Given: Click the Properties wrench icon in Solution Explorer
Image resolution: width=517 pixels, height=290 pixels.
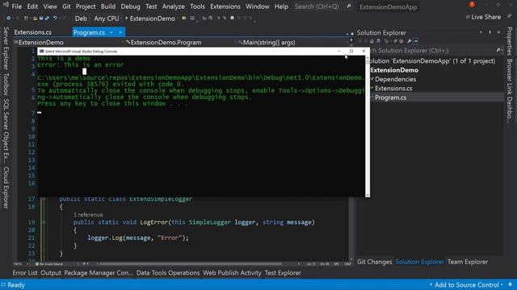Looking at the screenshot, I should 409,41.
